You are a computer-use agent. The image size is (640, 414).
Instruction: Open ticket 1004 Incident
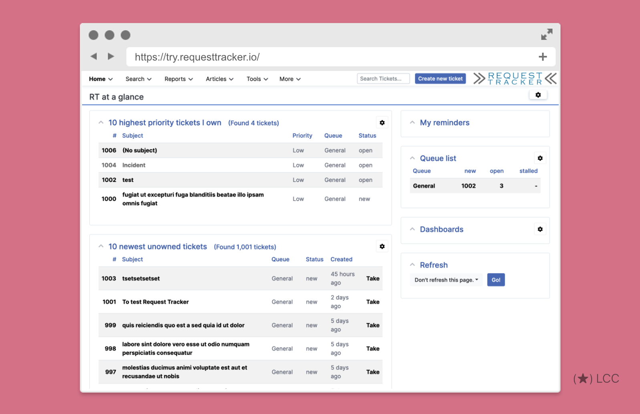(x=134, y=165)
